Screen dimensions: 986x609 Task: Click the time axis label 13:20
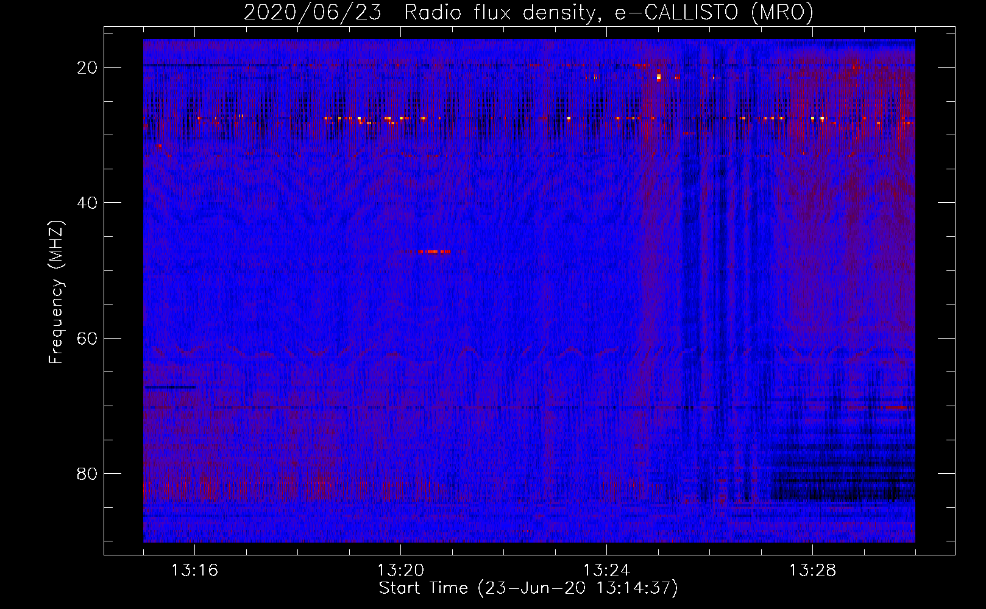tap(400, 571)
